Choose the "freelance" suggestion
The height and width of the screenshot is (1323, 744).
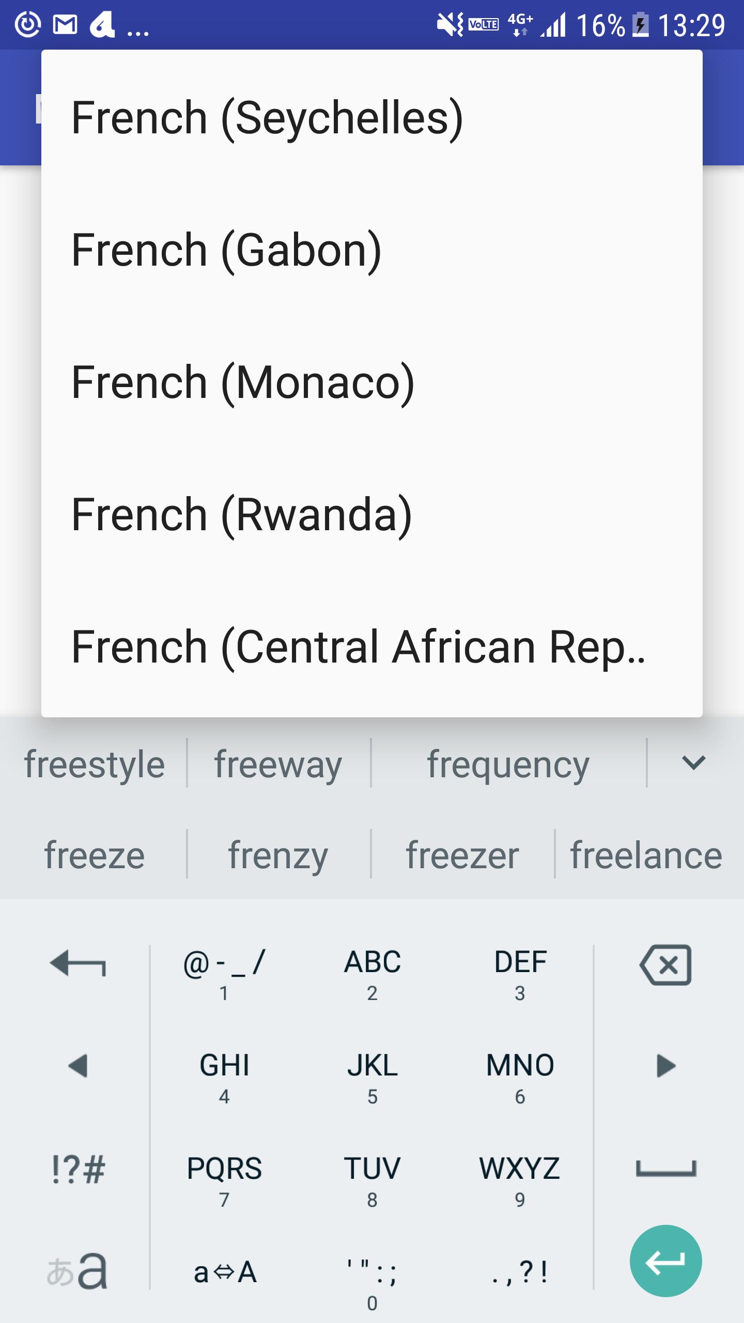[646, 855]
